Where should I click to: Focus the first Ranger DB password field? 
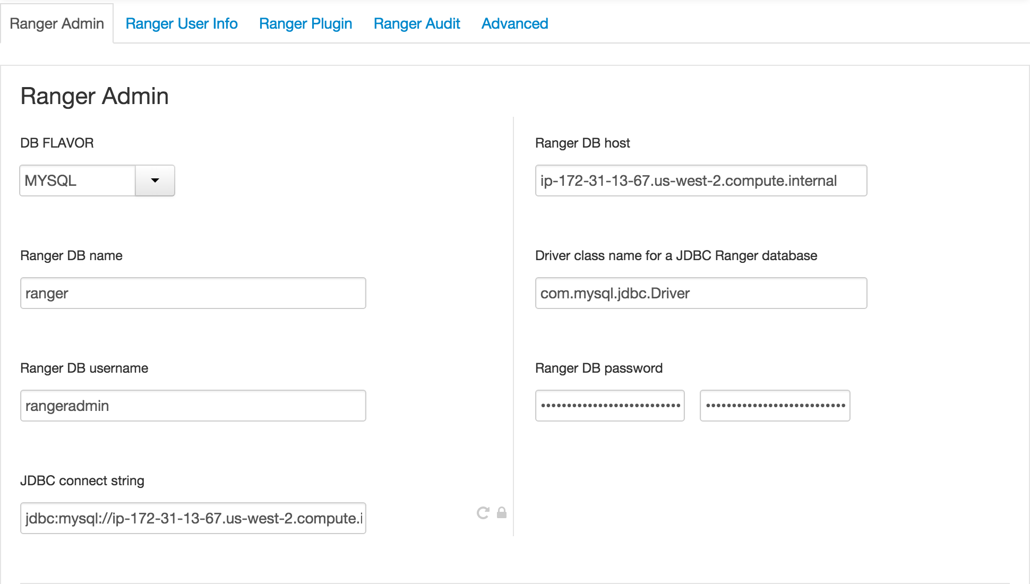[610, 406]
